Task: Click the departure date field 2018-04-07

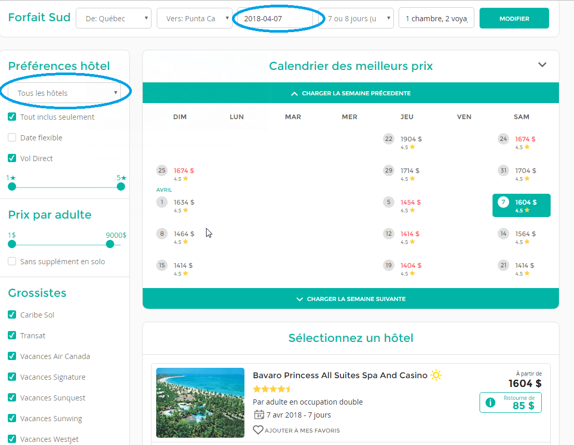Action: (275, 18)
